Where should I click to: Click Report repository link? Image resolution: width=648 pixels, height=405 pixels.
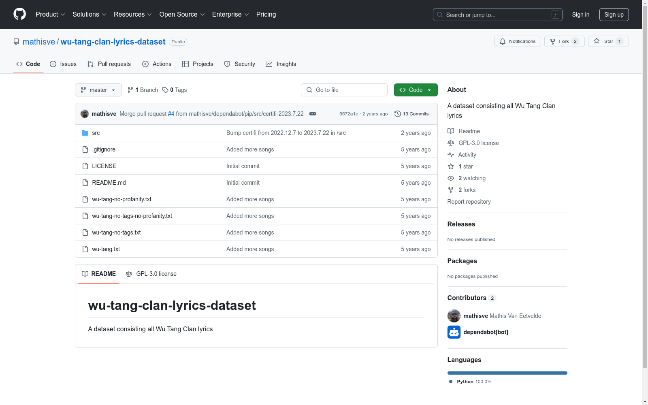(469, 202)
